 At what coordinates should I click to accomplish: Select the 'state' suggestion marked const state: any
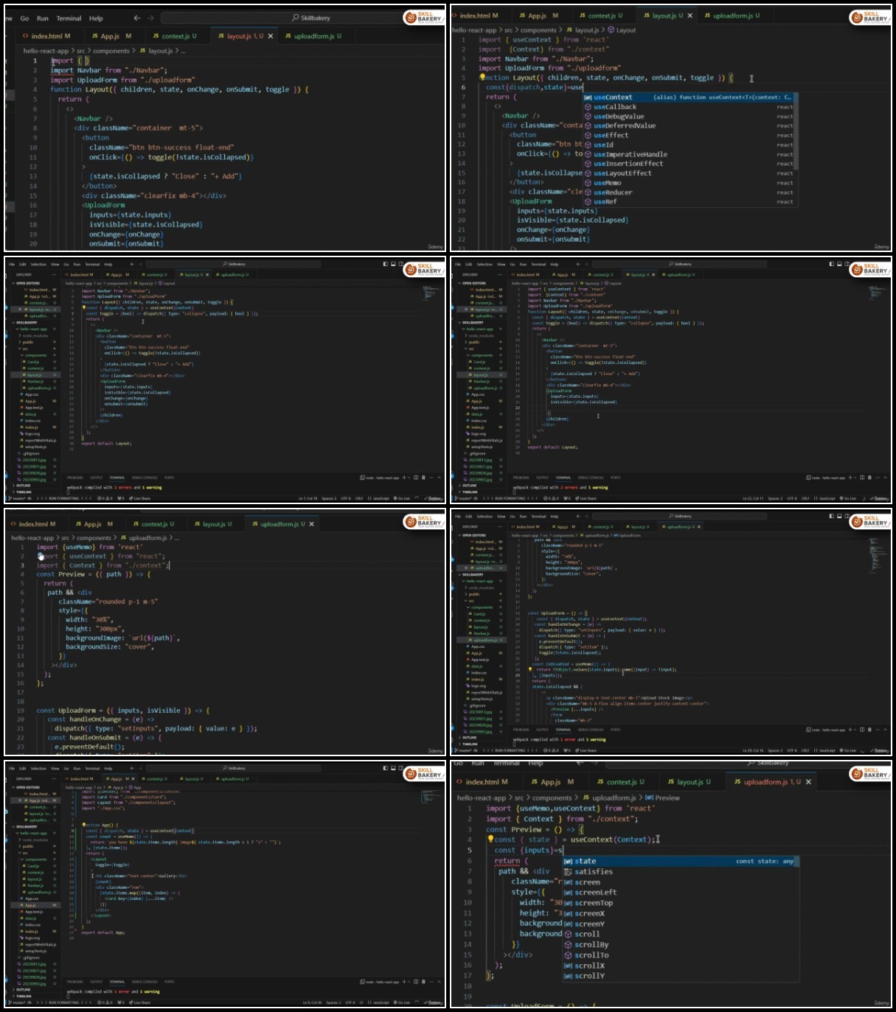pyautogui.click(x=680, y=861)
